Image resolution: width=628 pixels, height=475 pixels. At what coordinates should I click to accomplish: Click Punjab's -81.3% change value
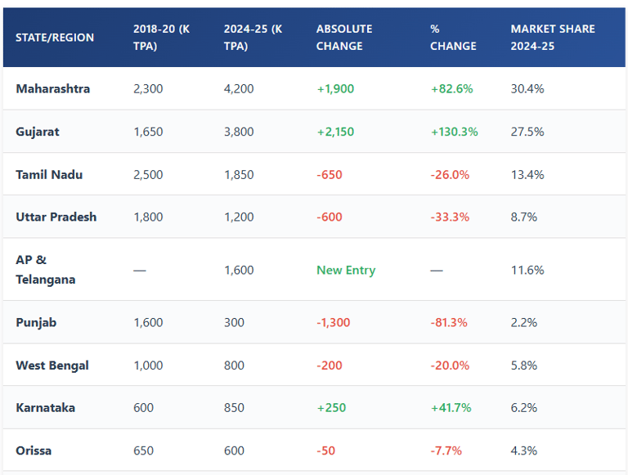coord(449,322)
